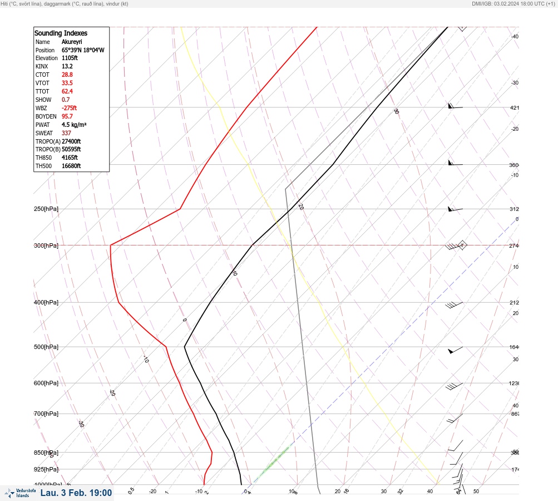The width and height of the screenshot is (558, 501).
Task: Select the TH500 value 16680ft
Action: click(71, 166)
